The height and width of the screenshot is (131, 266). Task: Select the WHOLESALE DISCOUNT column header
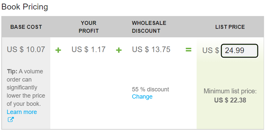click(149, 27)
